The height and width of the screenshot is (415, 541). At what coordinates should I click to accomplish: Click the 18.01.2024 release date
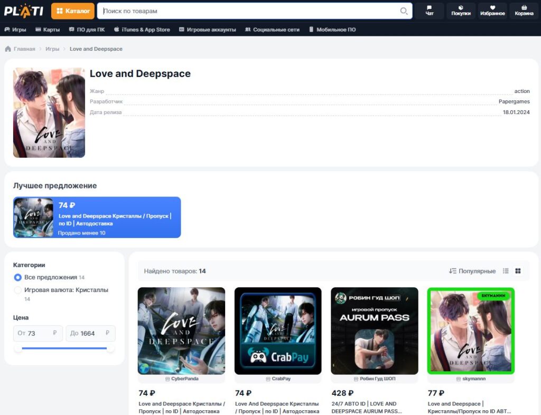click(516, 112)
